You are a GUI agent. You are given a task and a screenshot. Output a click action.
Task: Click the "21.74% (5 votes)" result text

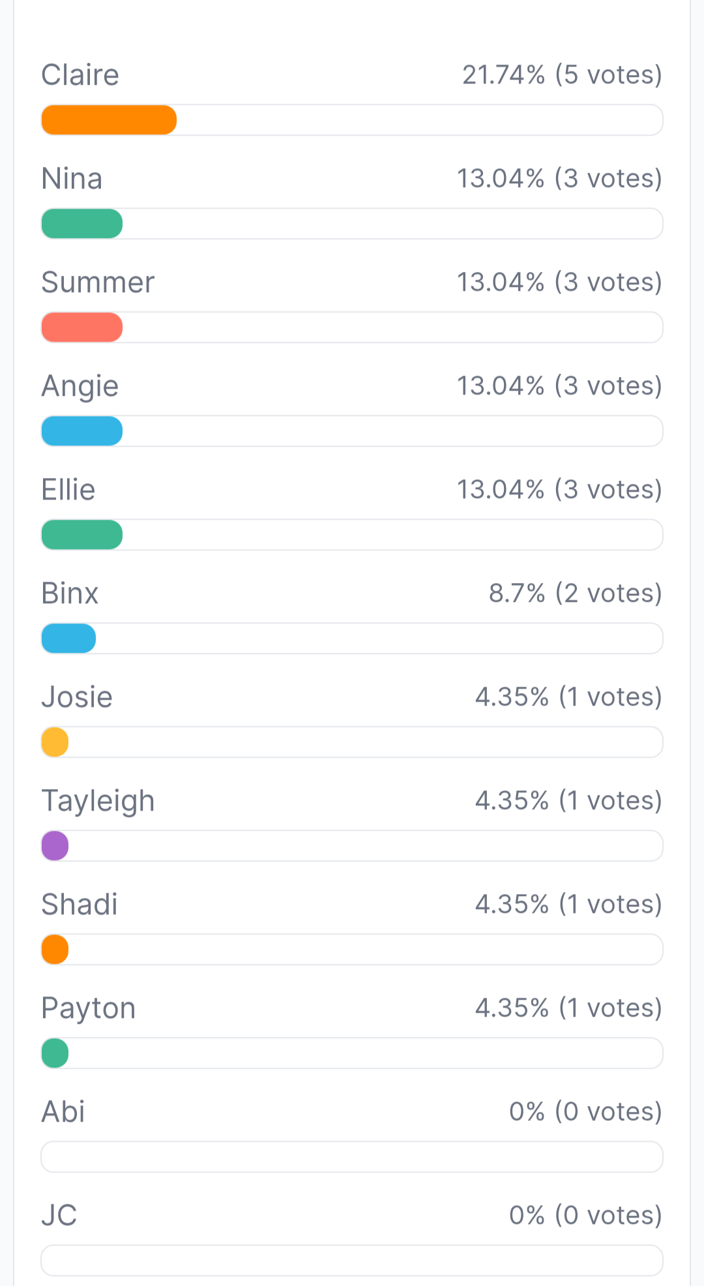(562, 75)
